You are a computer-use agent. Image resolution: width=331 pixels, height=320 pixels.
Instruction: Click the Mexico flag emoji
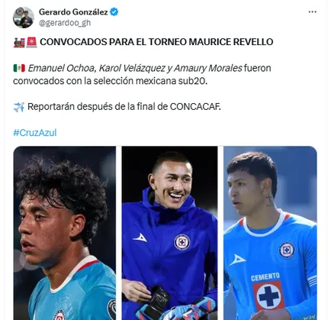pos(19,68)
